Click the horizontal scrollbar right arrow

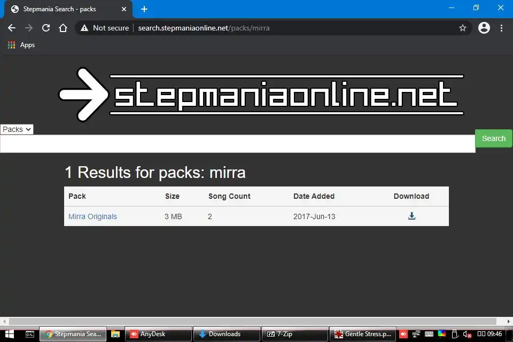click(509, 321)
